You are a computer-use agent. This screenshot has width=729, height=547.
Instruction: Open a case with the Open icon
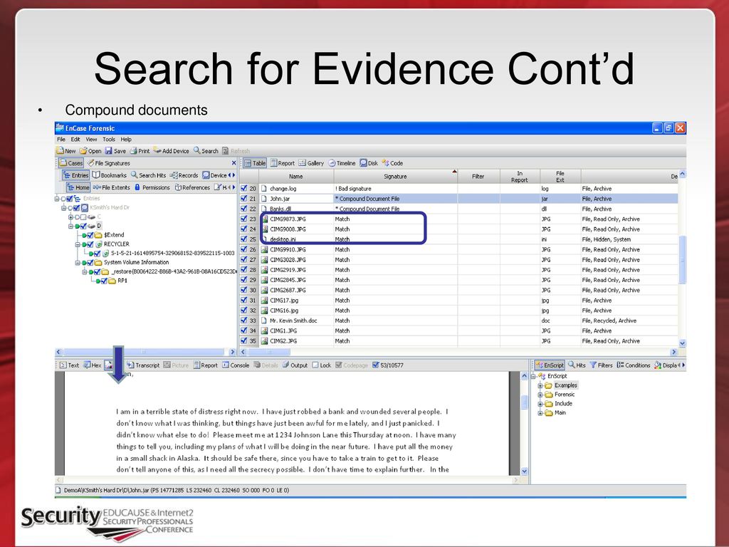[x=90, y=151]
